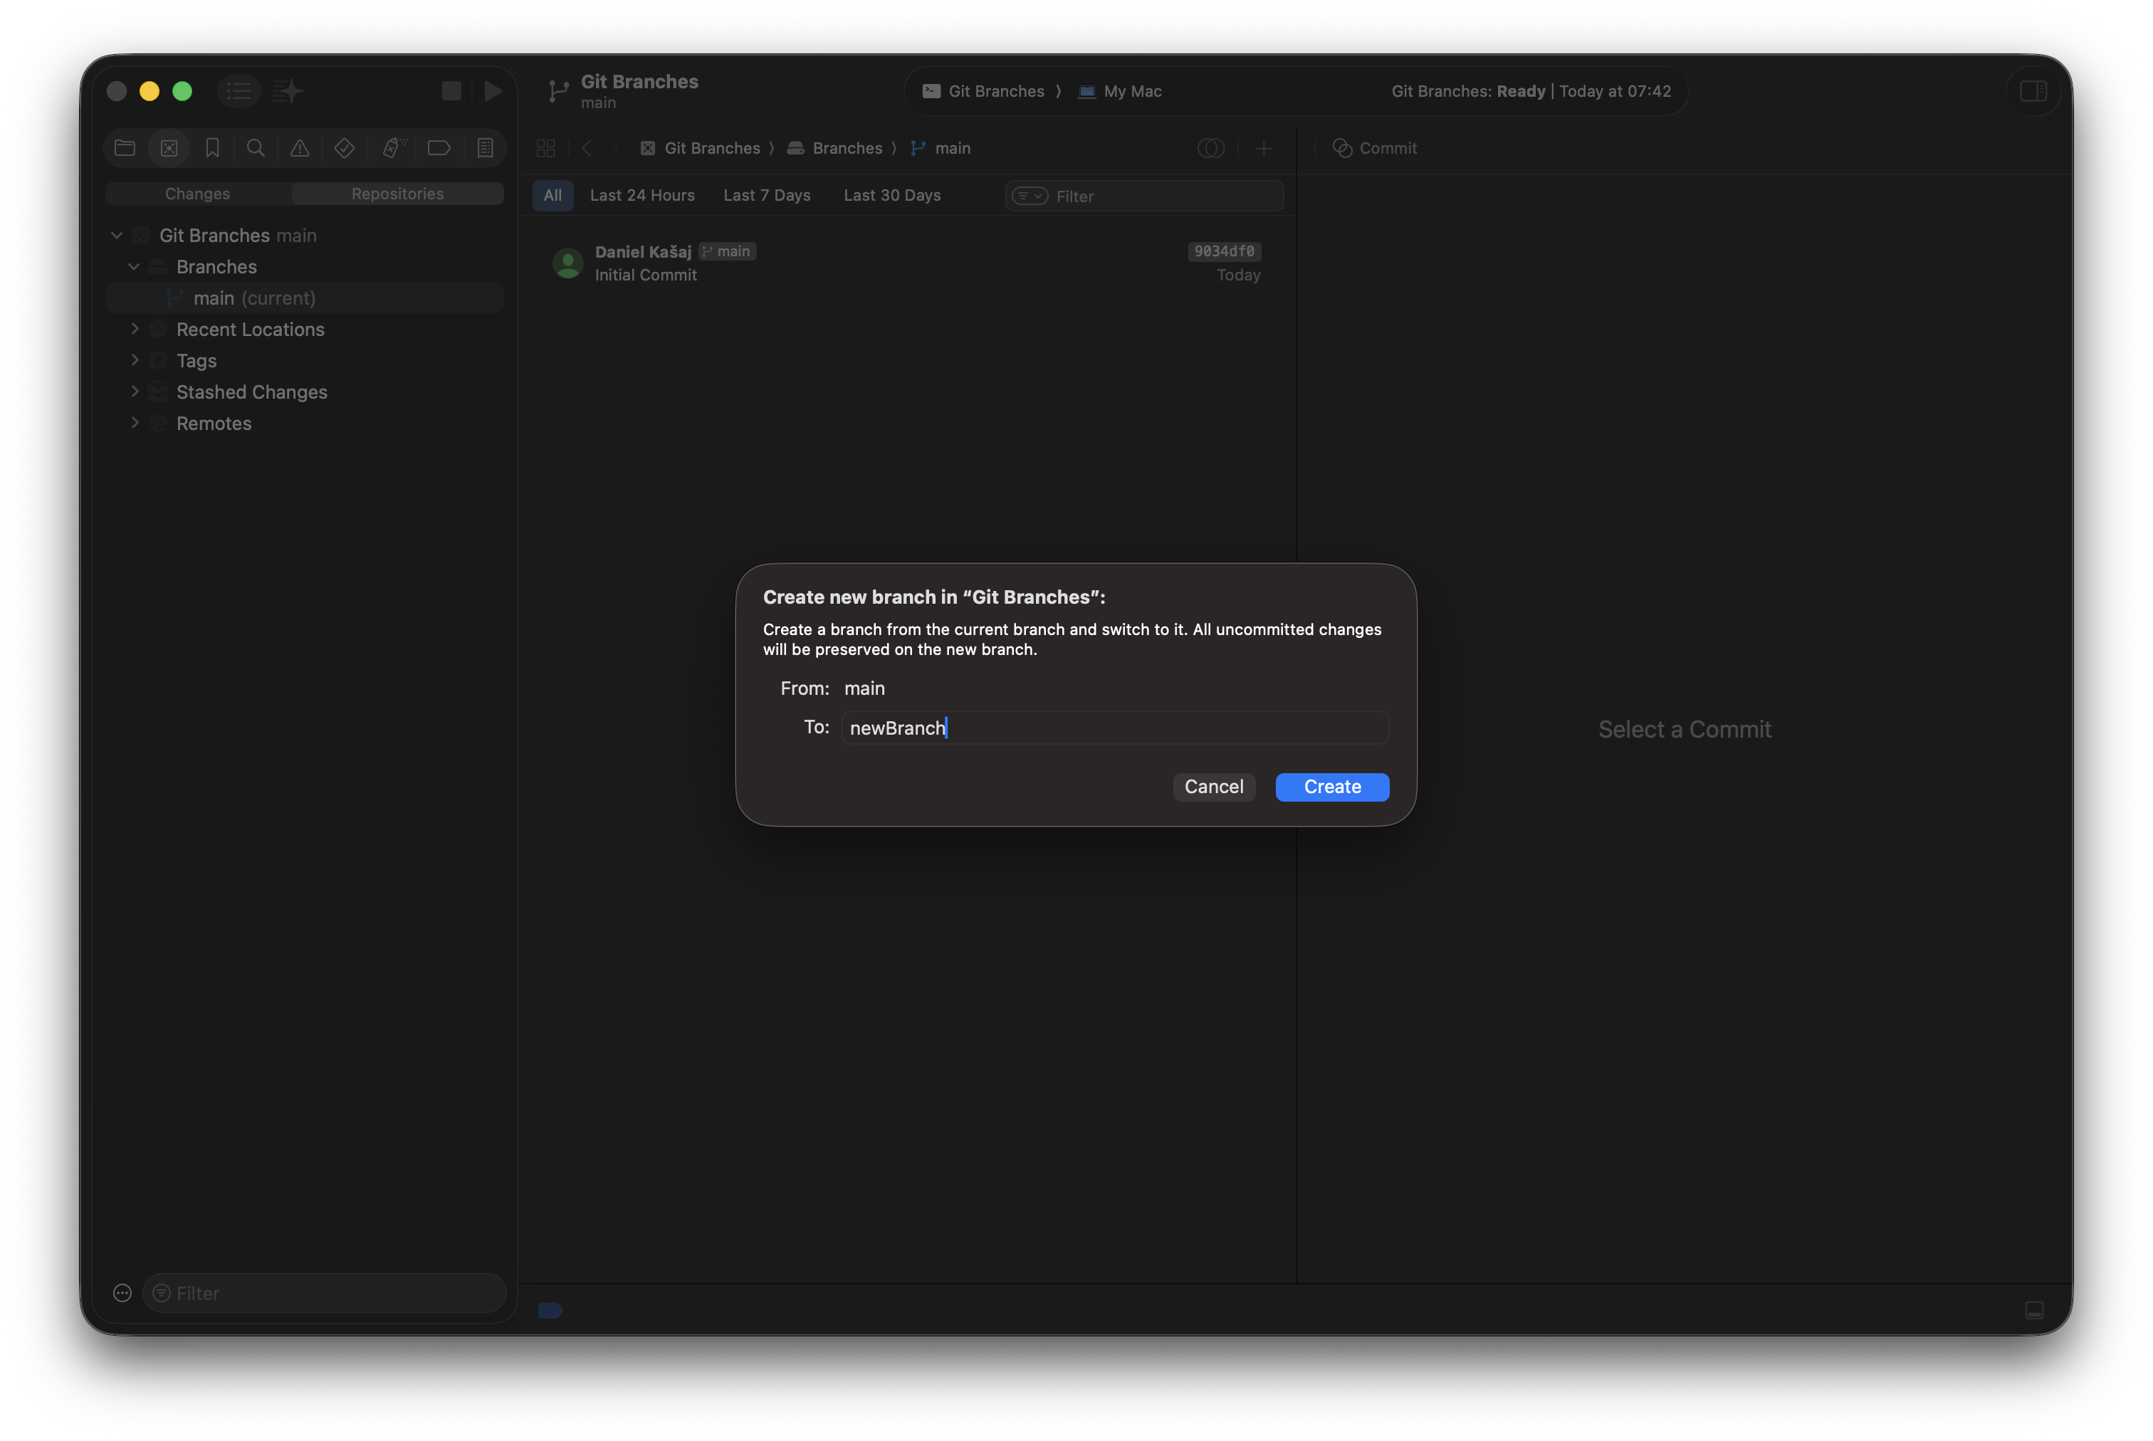Expand the Remotes section

135,423
